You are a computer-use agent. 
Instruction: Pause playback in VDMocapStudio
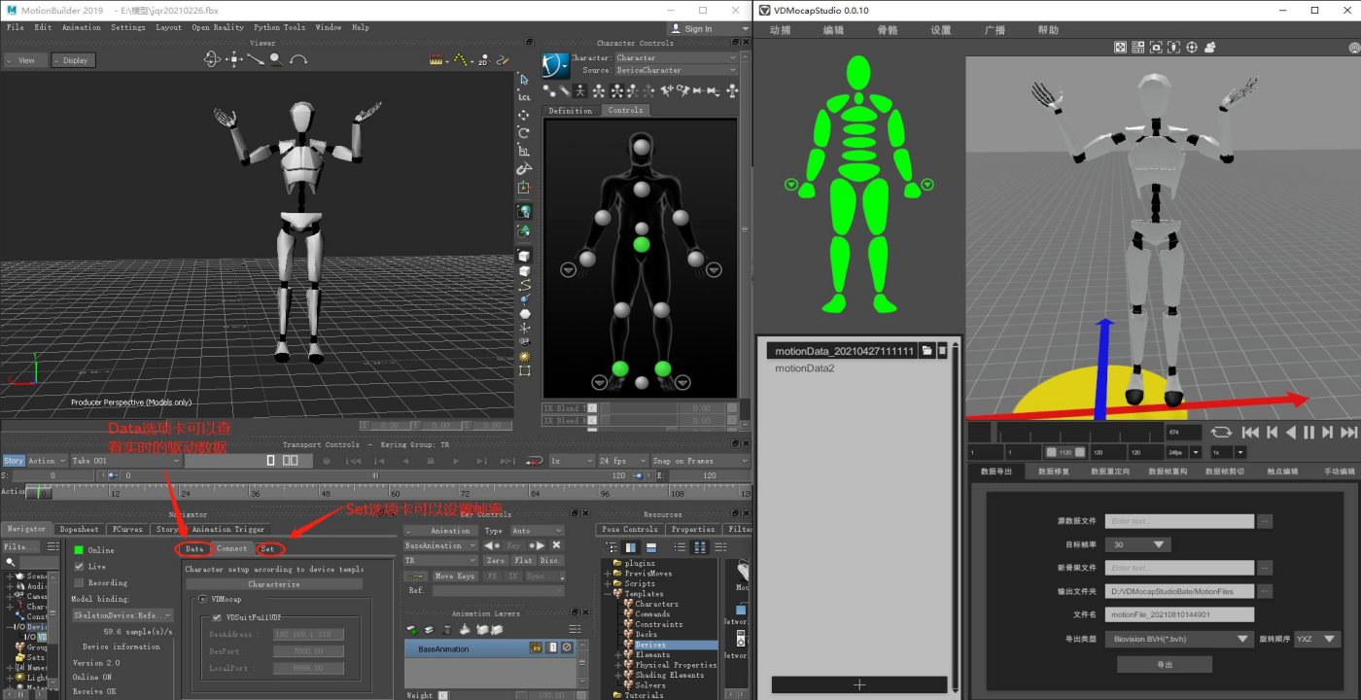coord(1309,433)
